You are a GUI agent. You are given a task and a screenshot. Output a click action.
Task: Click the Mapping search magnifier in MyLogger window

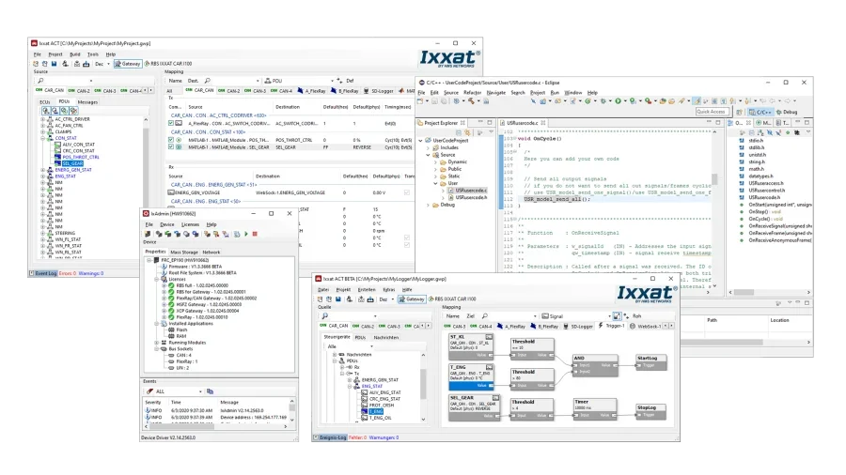484,316
